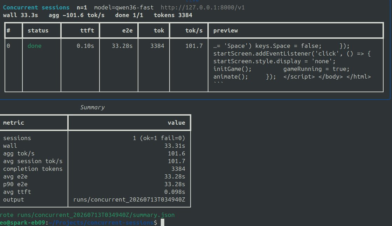
Task: Click the n=1 parameter text
Action: click(82, 7)
